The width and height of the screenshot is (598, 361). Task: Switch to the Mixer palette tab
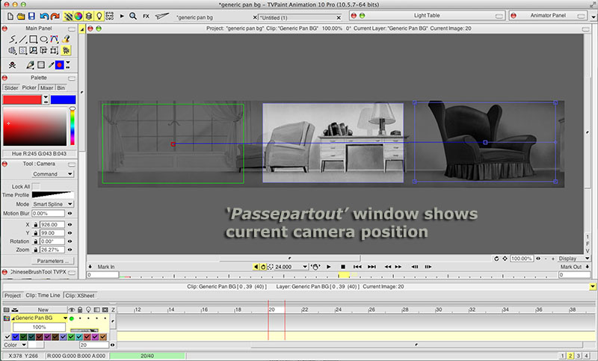click(x=46, y=87)
